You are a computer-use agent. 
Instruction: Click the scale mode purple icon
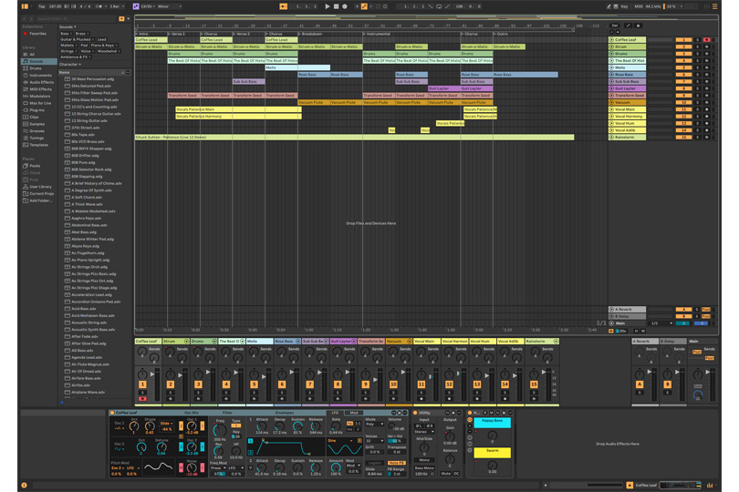click(136, 6)
